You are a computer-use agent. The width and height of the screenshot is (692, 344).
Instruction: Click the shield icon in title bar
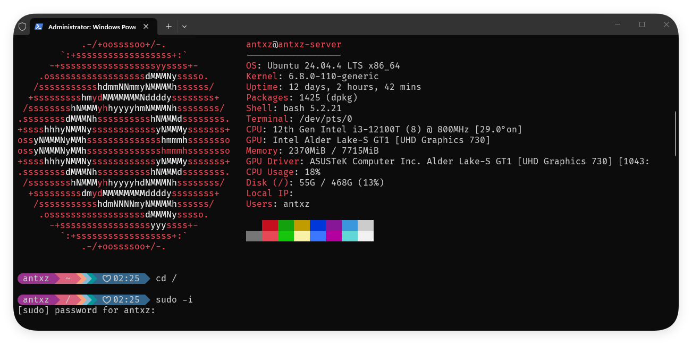pyautogui.click(x=22, y=26)
